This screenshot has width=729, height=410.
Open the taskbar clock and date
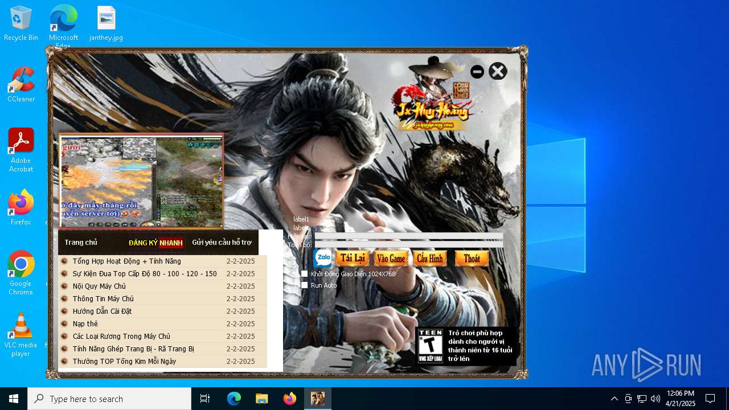point(681,399)
